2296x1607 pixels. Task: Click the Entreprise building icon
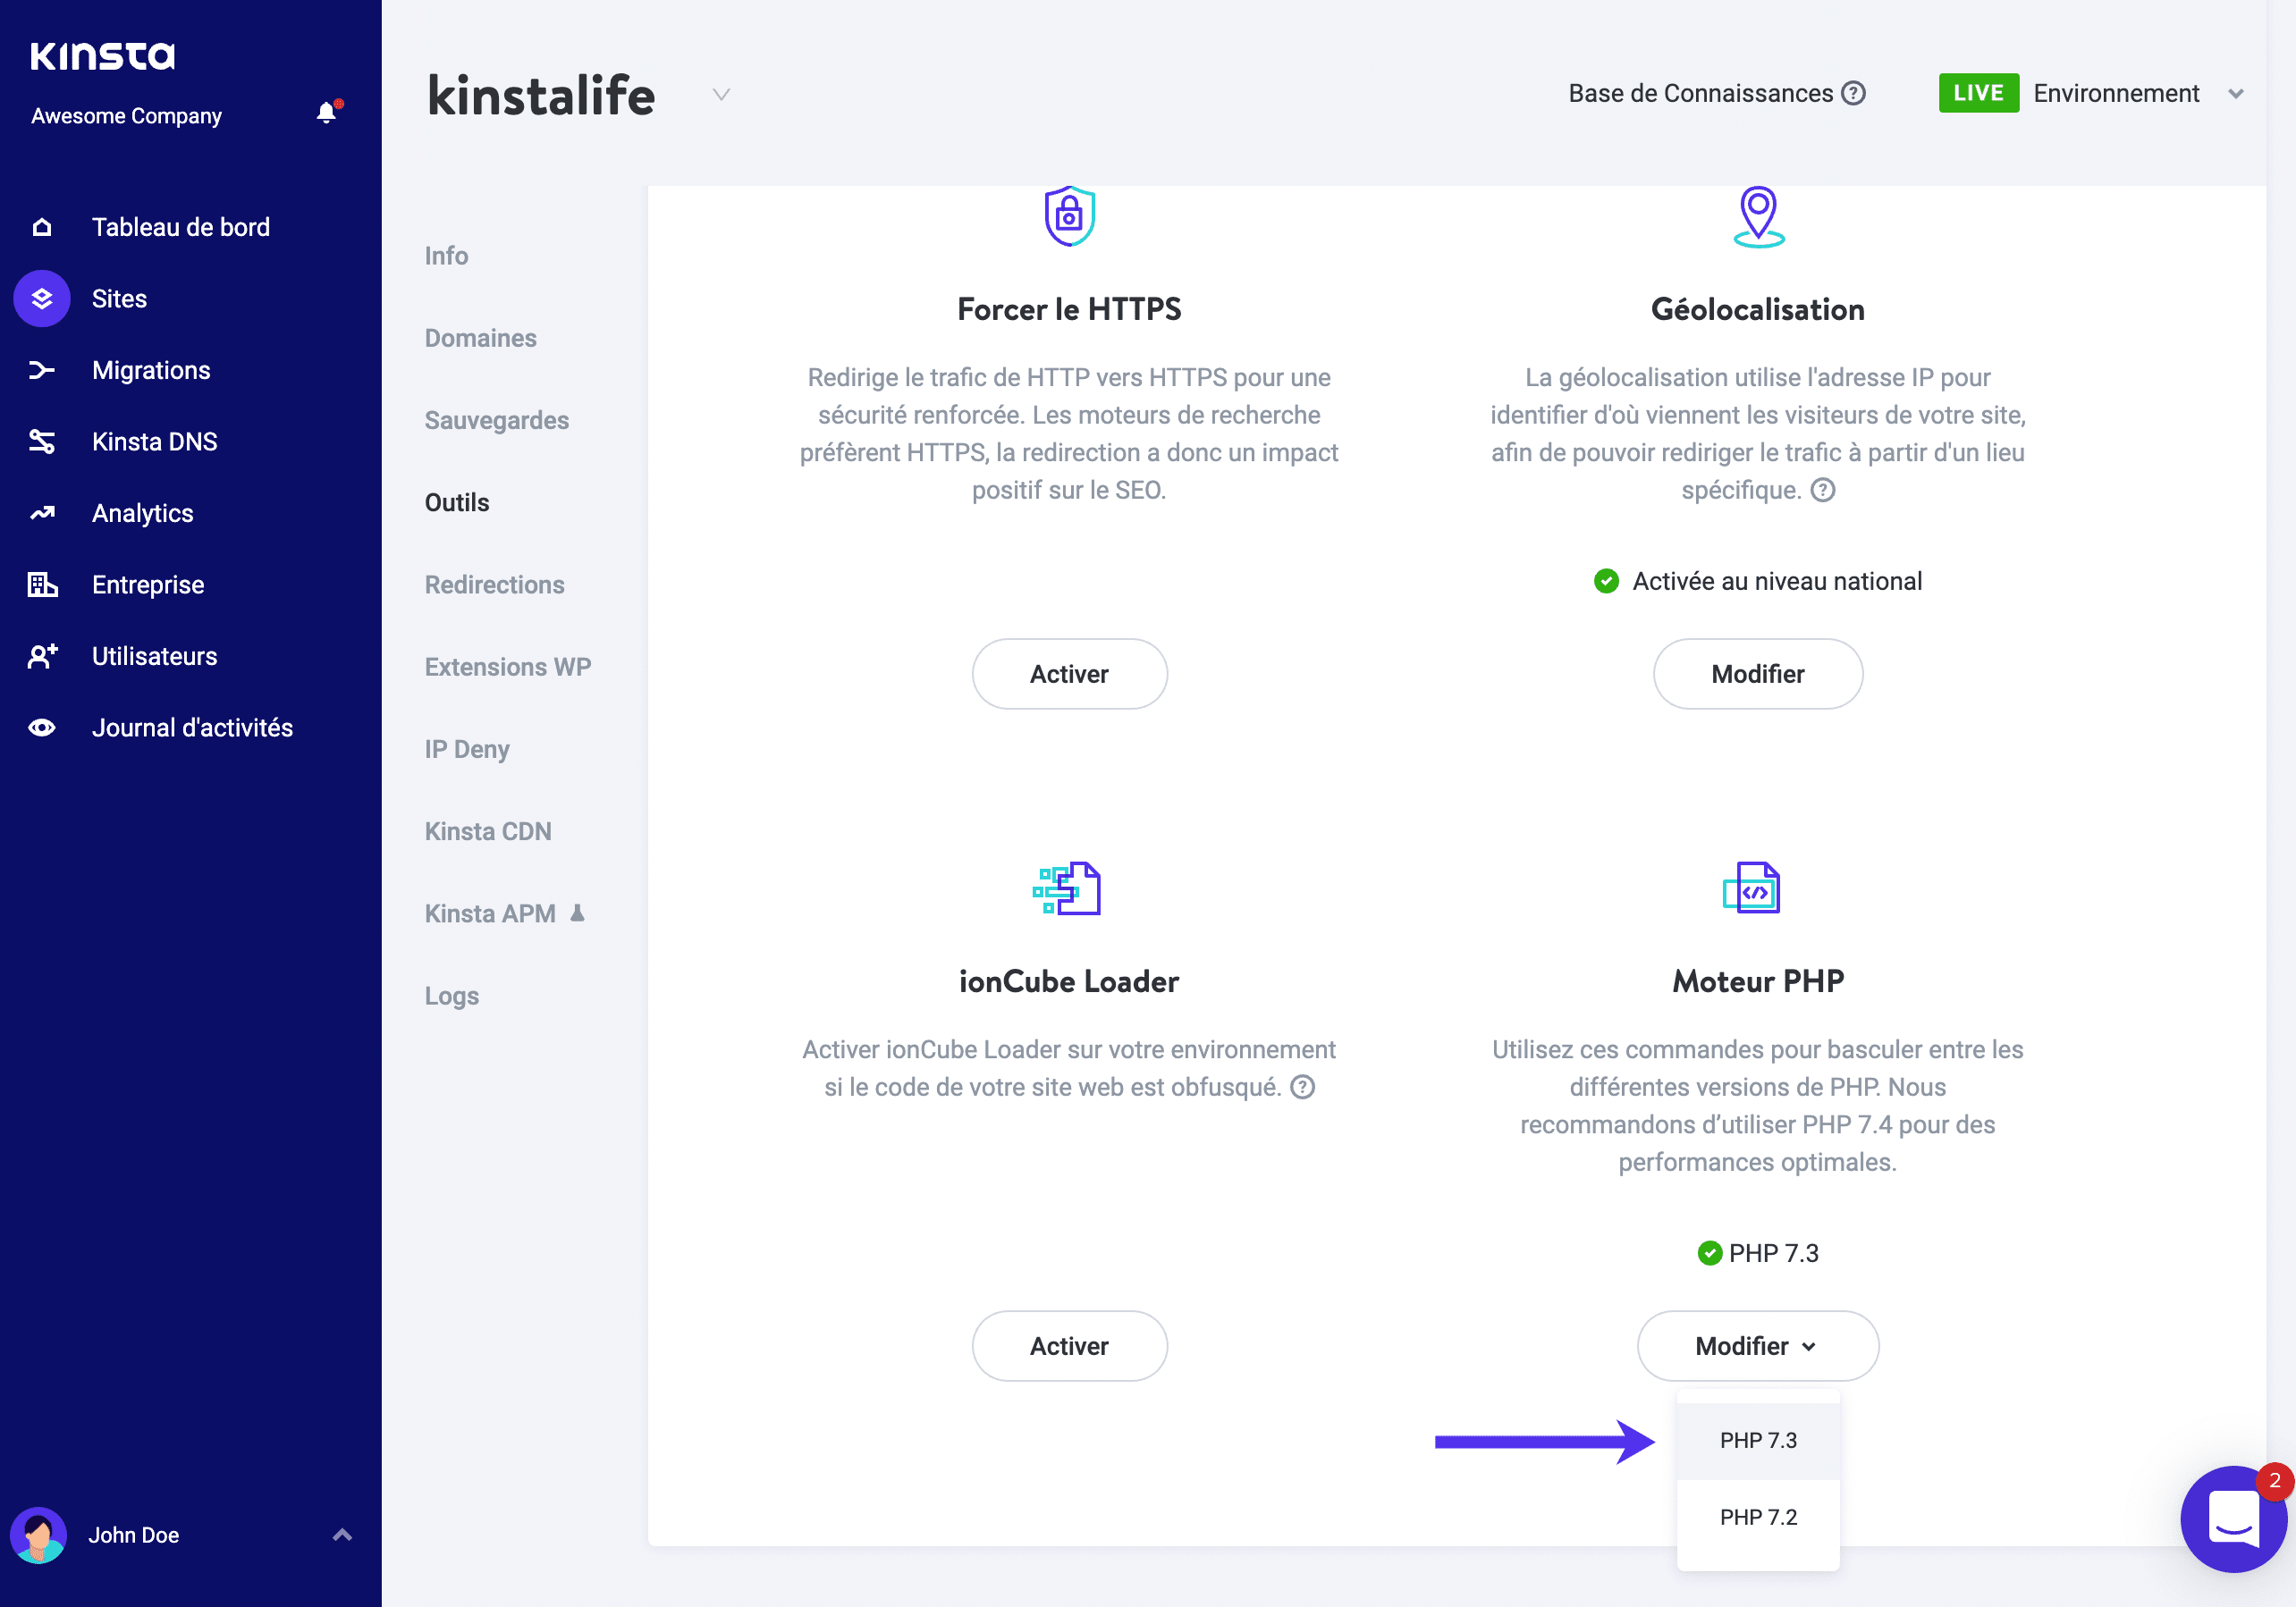42,585
